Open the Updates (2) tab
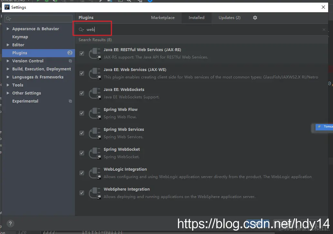 230,18
